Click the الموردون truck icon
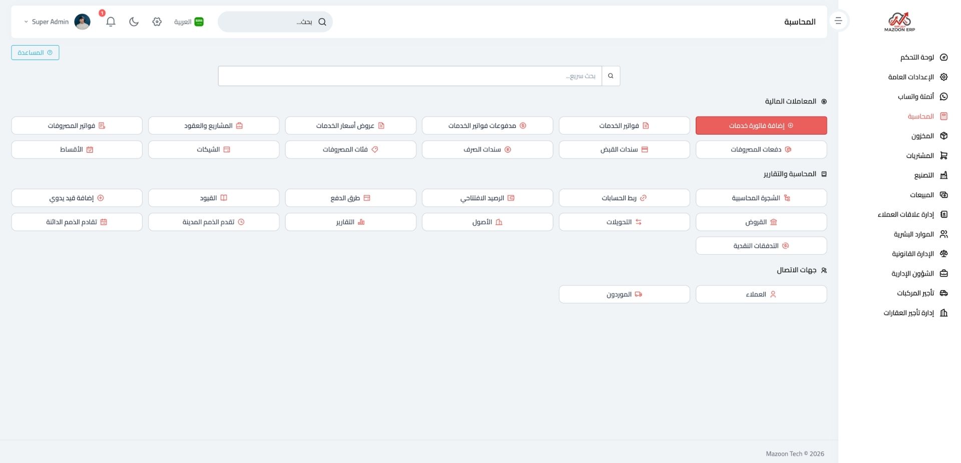This screenshot has width=961, height=463. click(x=638, y=294)
